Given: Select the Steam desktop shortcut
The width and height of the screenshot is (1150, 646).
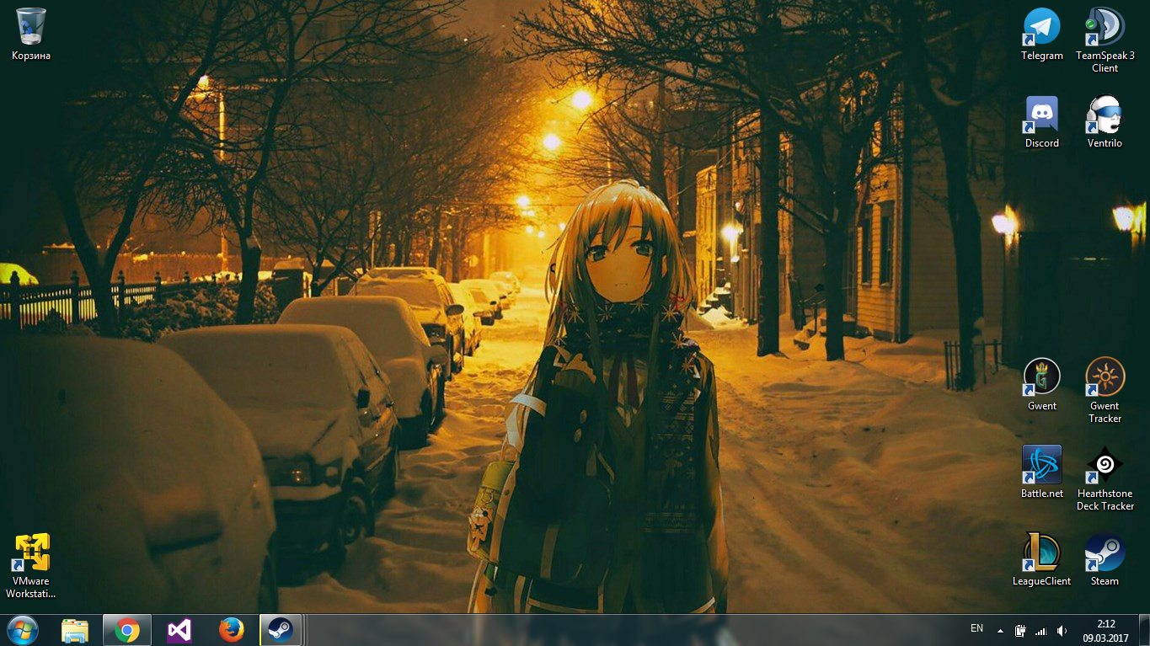Looking at the screenshot, I should click(x=1105, y=560).
